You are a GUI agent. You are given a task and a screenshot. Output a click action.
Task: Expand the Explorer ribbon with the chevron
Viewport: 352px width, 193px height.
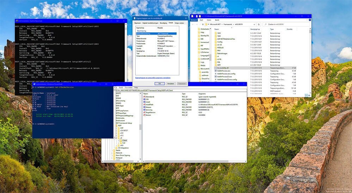click(307, 20)
